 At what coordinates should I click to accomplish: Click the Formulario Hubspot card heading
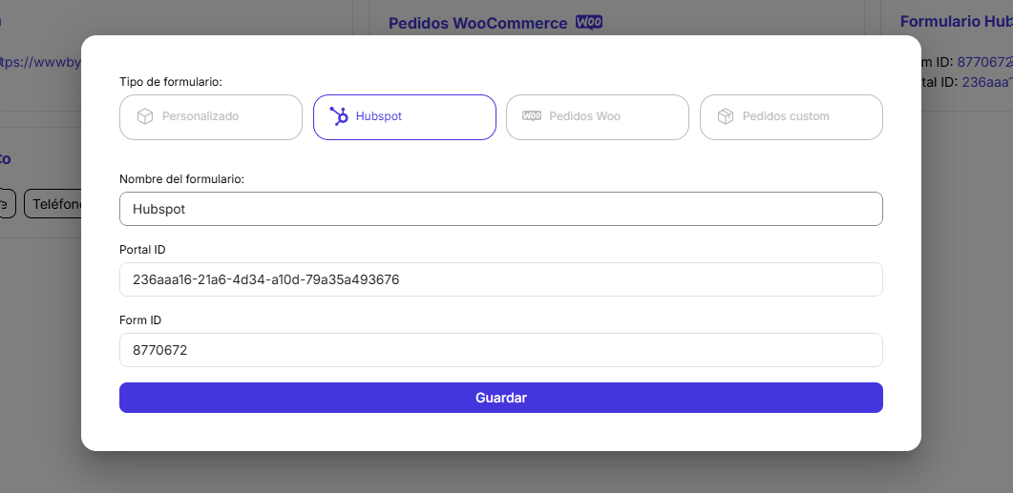pyautogui.click(x=956, y=21)
